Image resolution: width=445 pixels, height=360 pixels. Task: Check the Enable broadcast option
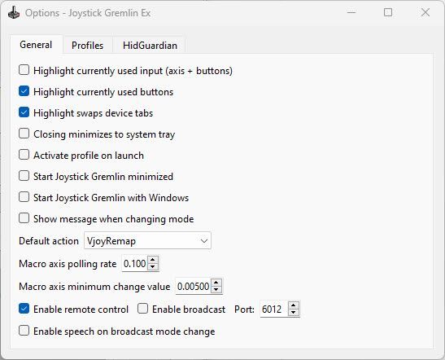(x=142, y=309)
